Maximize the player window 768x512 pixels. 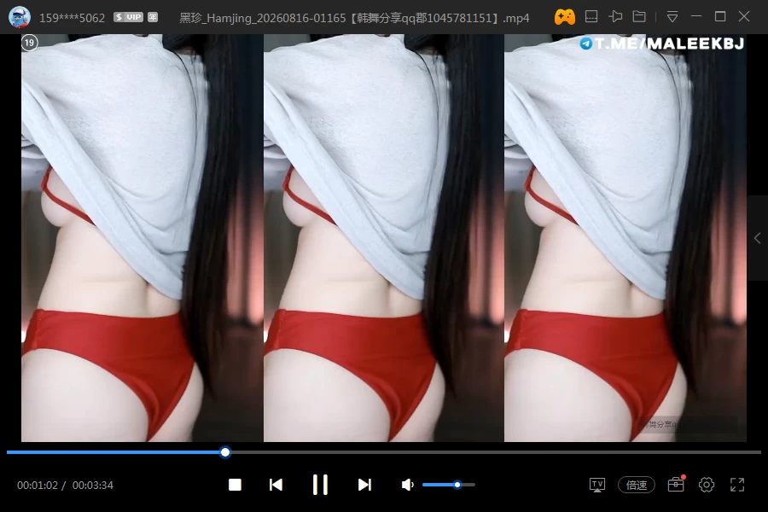720,17
